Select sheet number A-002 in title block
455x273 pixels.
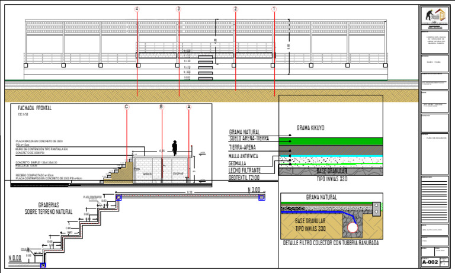point(430,262)
